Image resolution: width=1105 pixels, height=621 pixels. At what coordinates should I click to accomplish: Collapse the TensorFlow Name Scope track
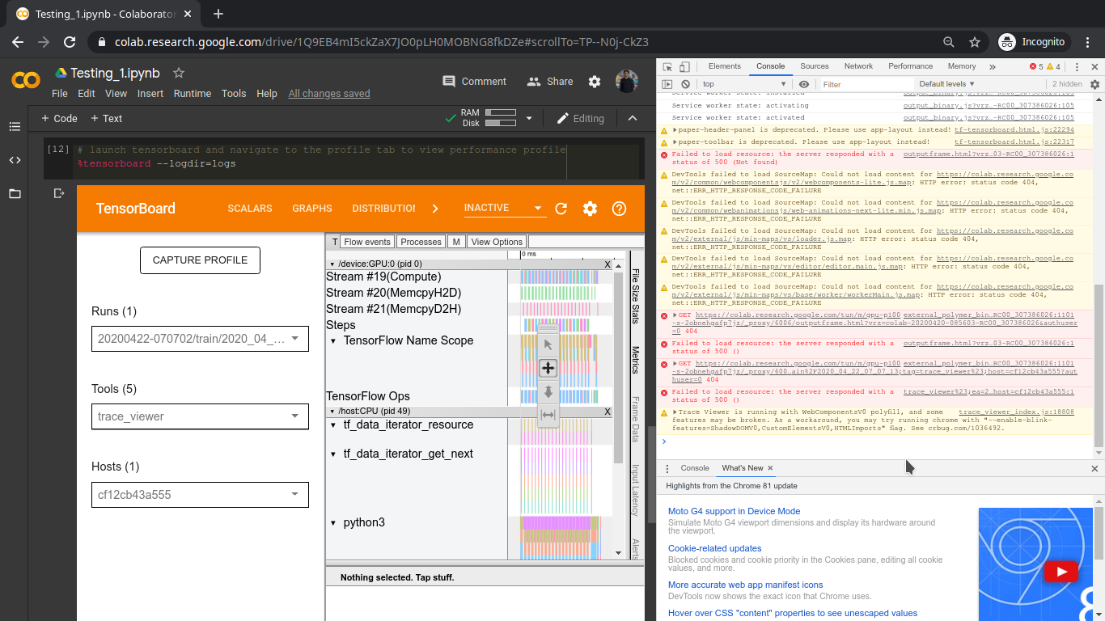pyautogui.click(x=333, y=341)
